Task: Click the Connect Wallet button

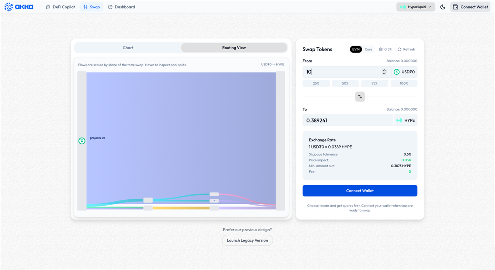Action: [x=360, y=191]
